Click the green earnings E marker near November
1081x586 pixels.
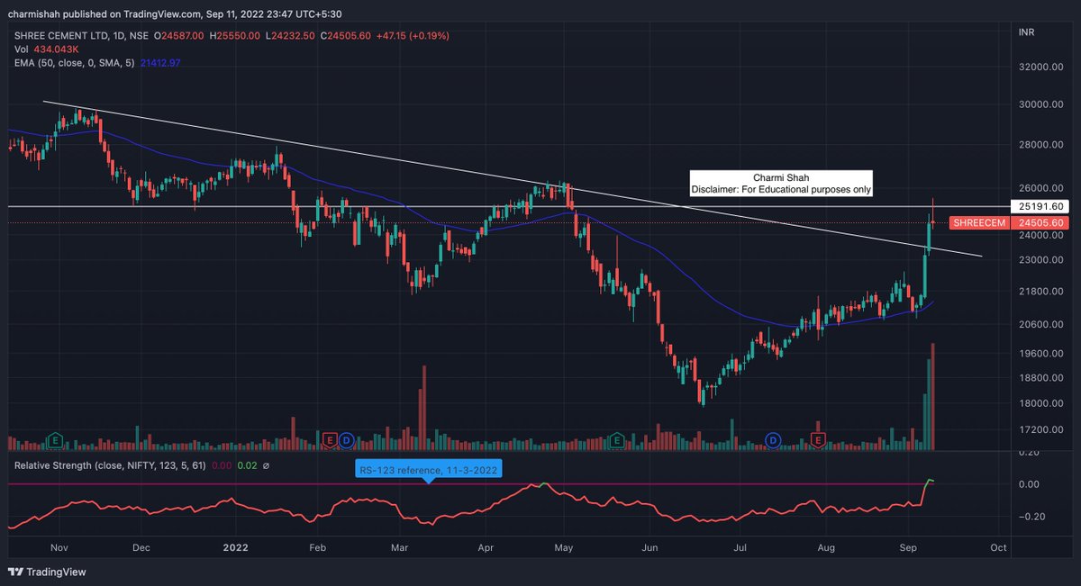click(x=55, y=440)
